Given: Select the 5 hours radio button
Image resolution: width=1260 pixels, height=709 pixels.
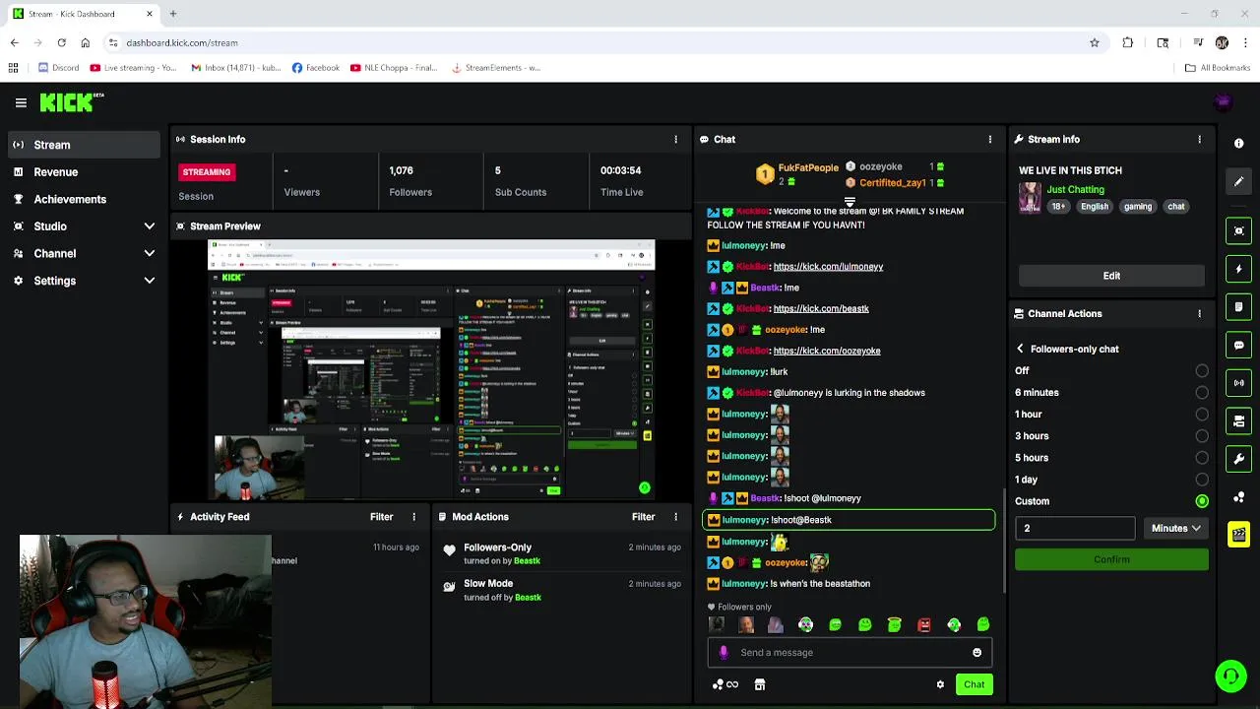Looking at the screenshot, I should [x=1202, y=458].
